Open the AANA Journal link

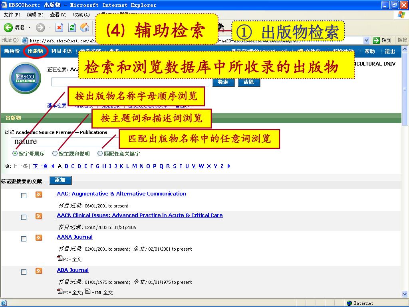(x=75, y=237)
